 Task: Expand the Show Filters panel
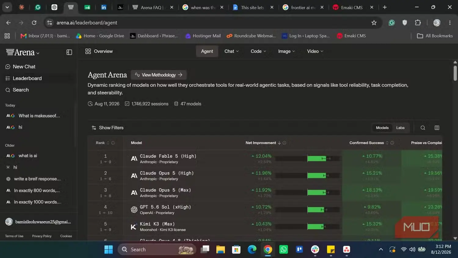coord(108,128)
